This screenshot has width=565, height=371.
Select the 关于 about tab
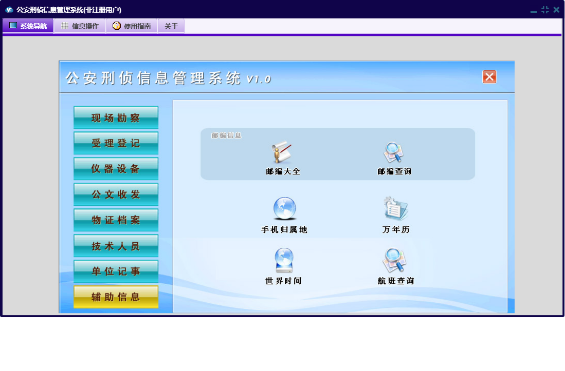pos(171,26)
